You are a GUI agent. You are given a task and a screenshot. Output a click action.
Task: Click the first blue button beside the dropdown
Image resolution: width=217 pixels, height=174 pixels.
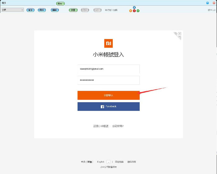pyautogui.click(x=30, y=10)
